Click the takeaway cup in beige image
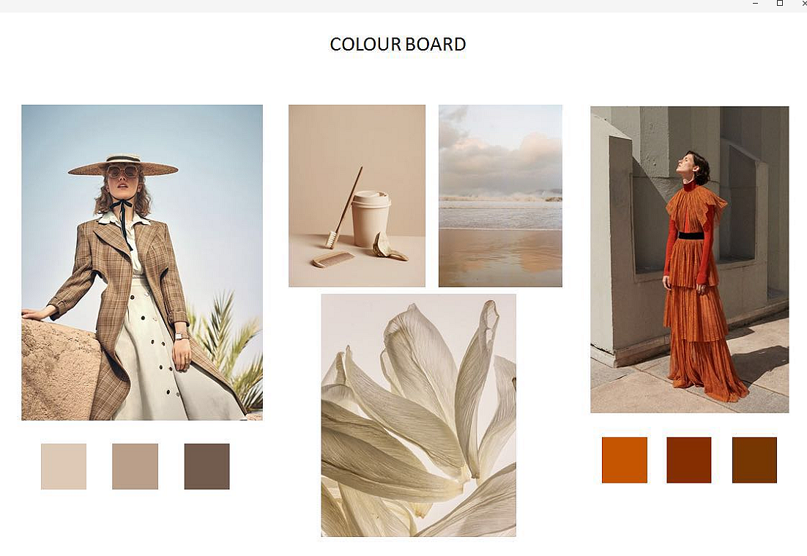 371,219
